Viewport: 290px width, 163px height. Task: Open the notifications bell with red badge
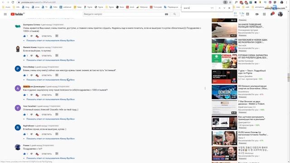272,14
